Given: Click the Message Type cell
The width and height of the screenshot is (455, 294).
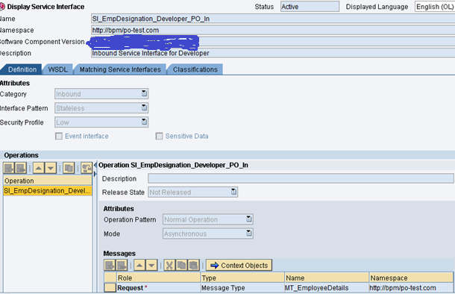Looking at the screenshot, I should [x=242, y=287].
